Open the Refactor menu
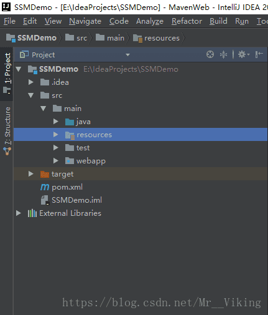Screen dimensions: 268x315 click(187, 21)
